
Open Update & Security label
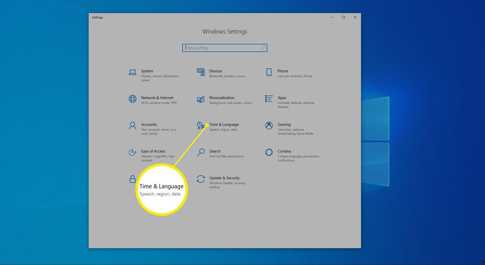[224, 178]
